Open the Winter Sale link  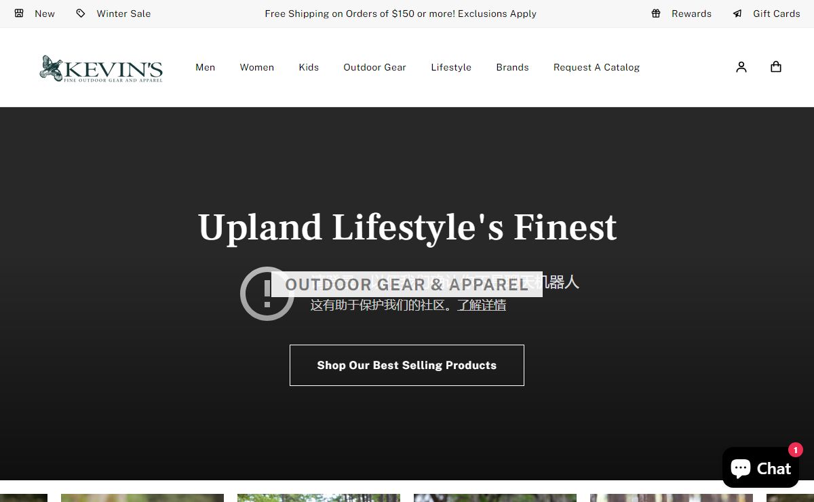point(123,14)
